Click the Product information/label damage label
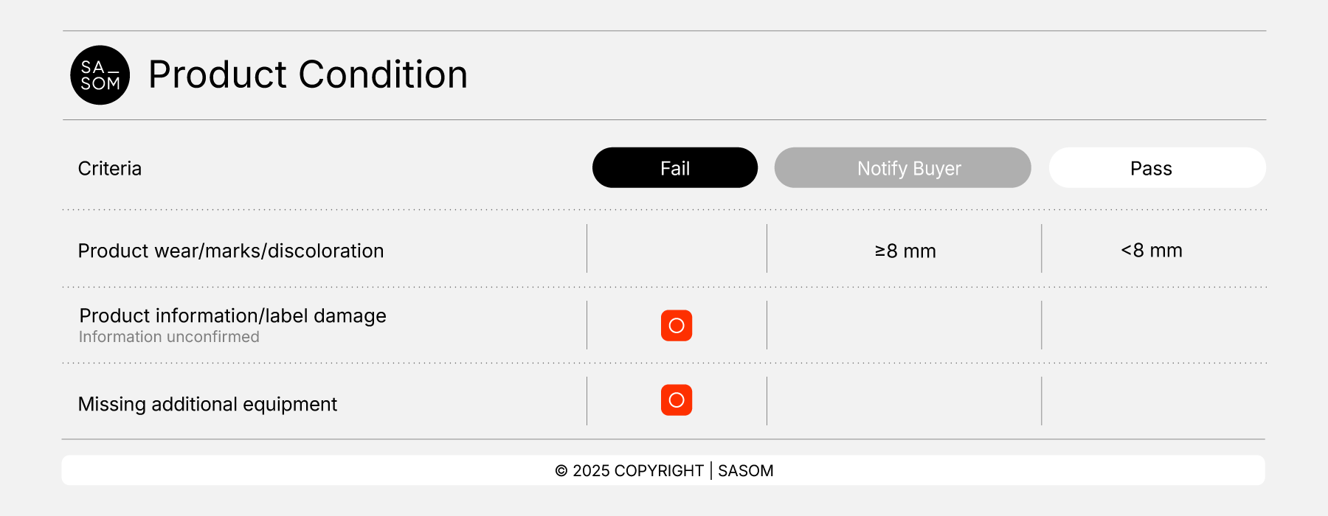The height and width of the screenshot is (516, 1328). 232,315
